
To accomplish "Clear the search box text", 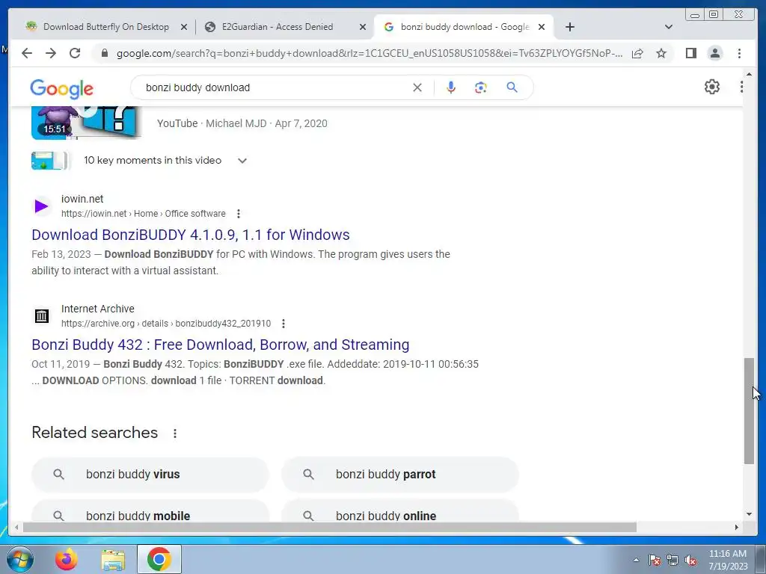I will [x=417, y=87].
